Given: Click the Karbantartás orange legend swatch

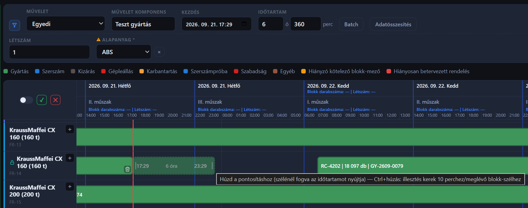Looking at the screenshot, I should 141,71.
